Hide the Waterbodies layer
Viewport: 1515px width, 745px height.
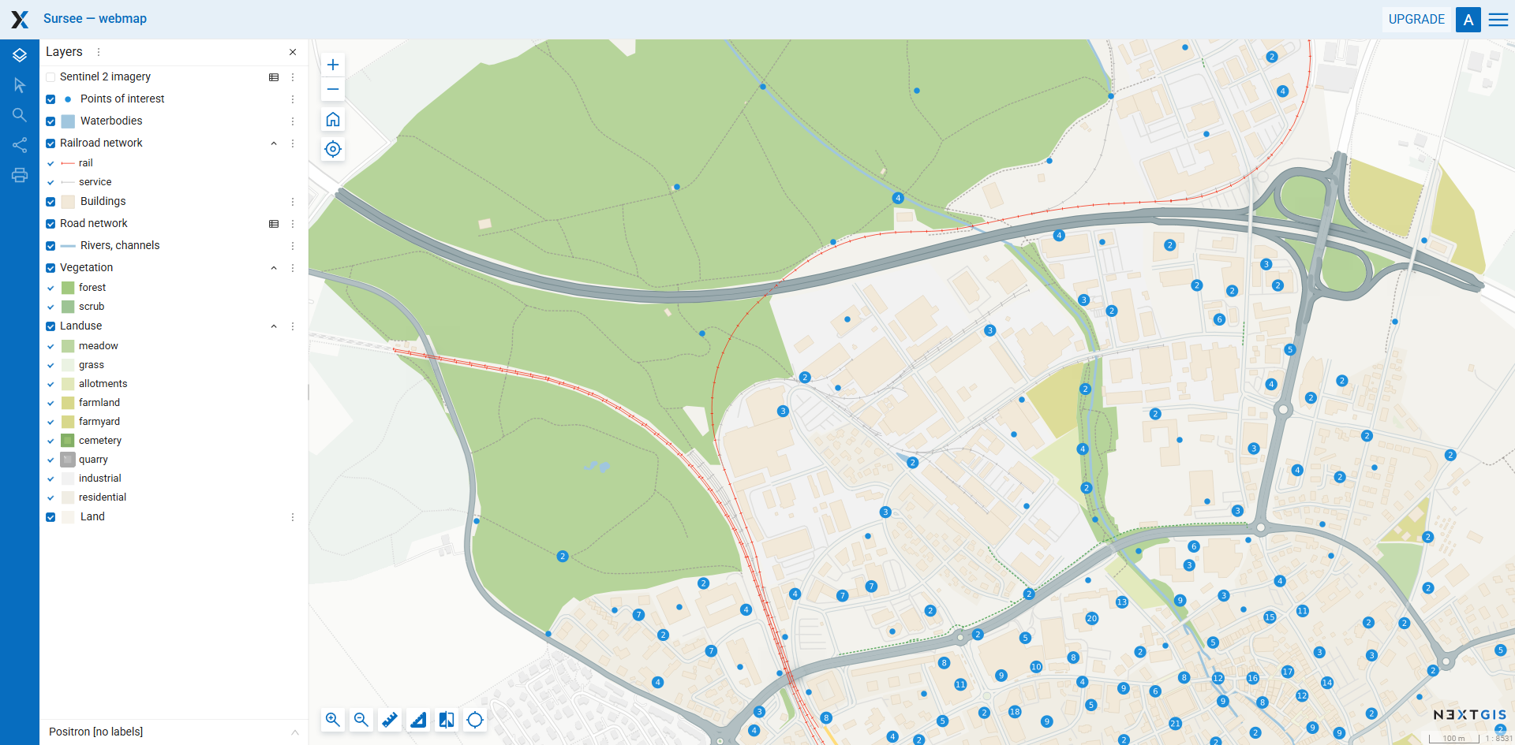50,121
